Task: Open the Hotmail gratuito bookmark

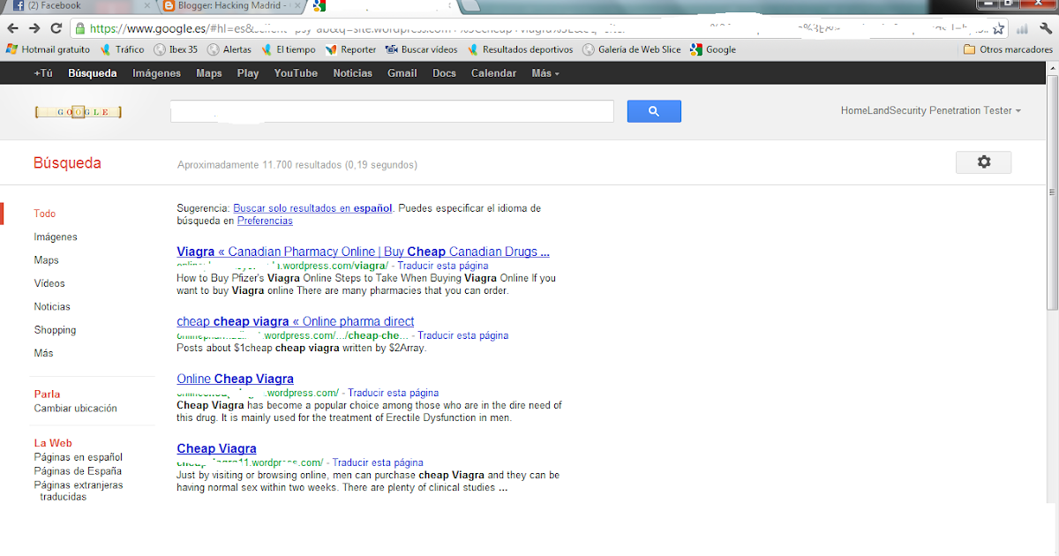Action: (x=49, y=49)
